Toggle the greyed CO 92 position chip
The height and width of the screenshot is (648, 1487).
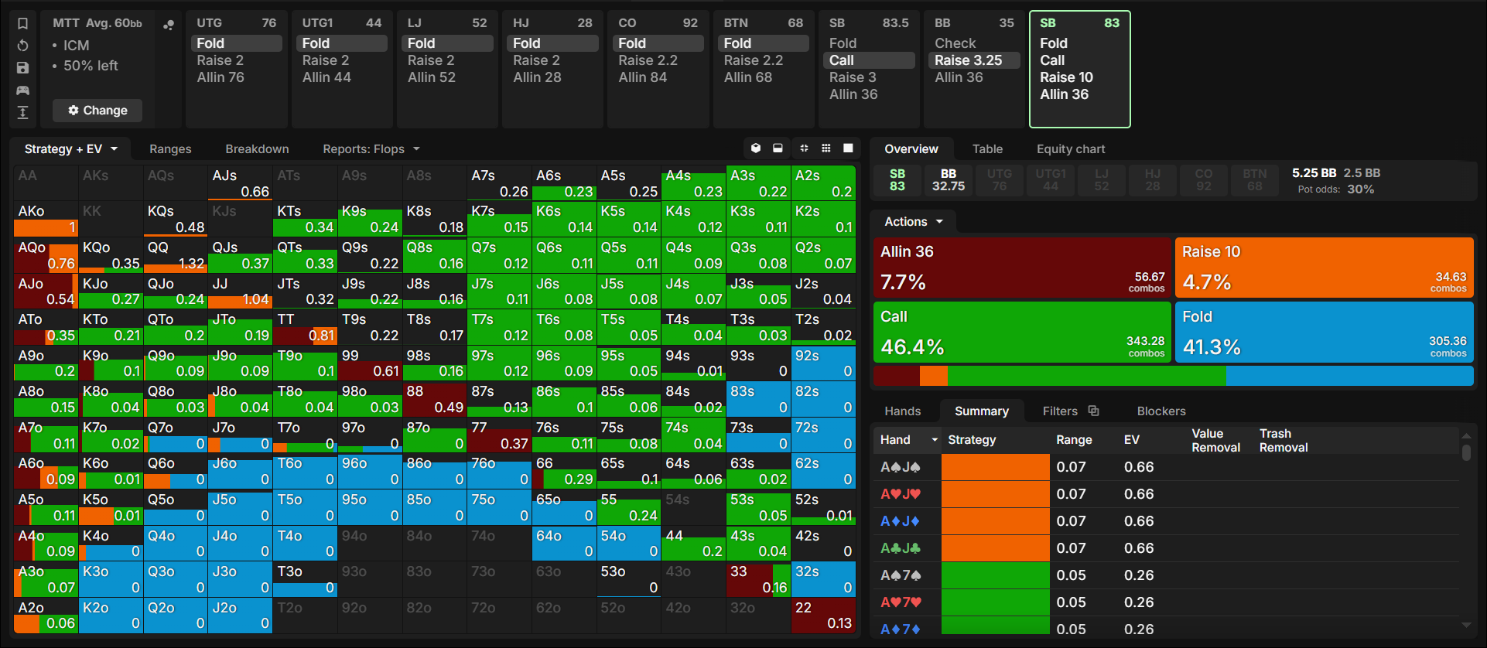tap(1204, 180)
